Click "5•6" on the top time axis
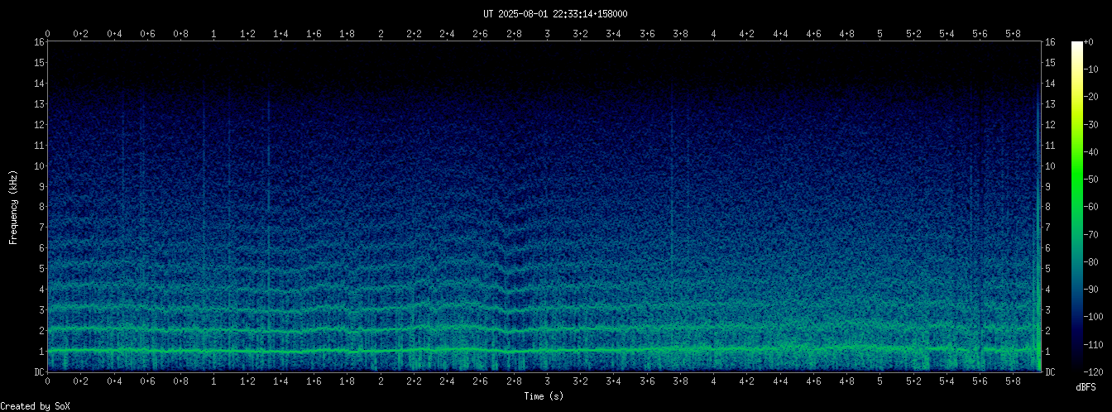The image size is (1112, 412). click(x=980, y=33)
